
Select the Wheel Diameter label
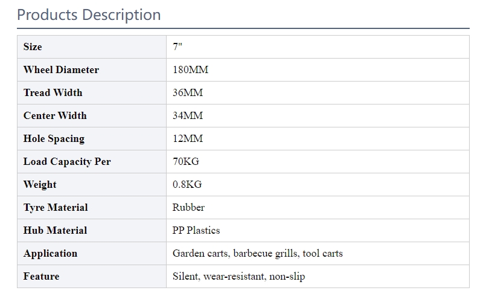point(61,69)
